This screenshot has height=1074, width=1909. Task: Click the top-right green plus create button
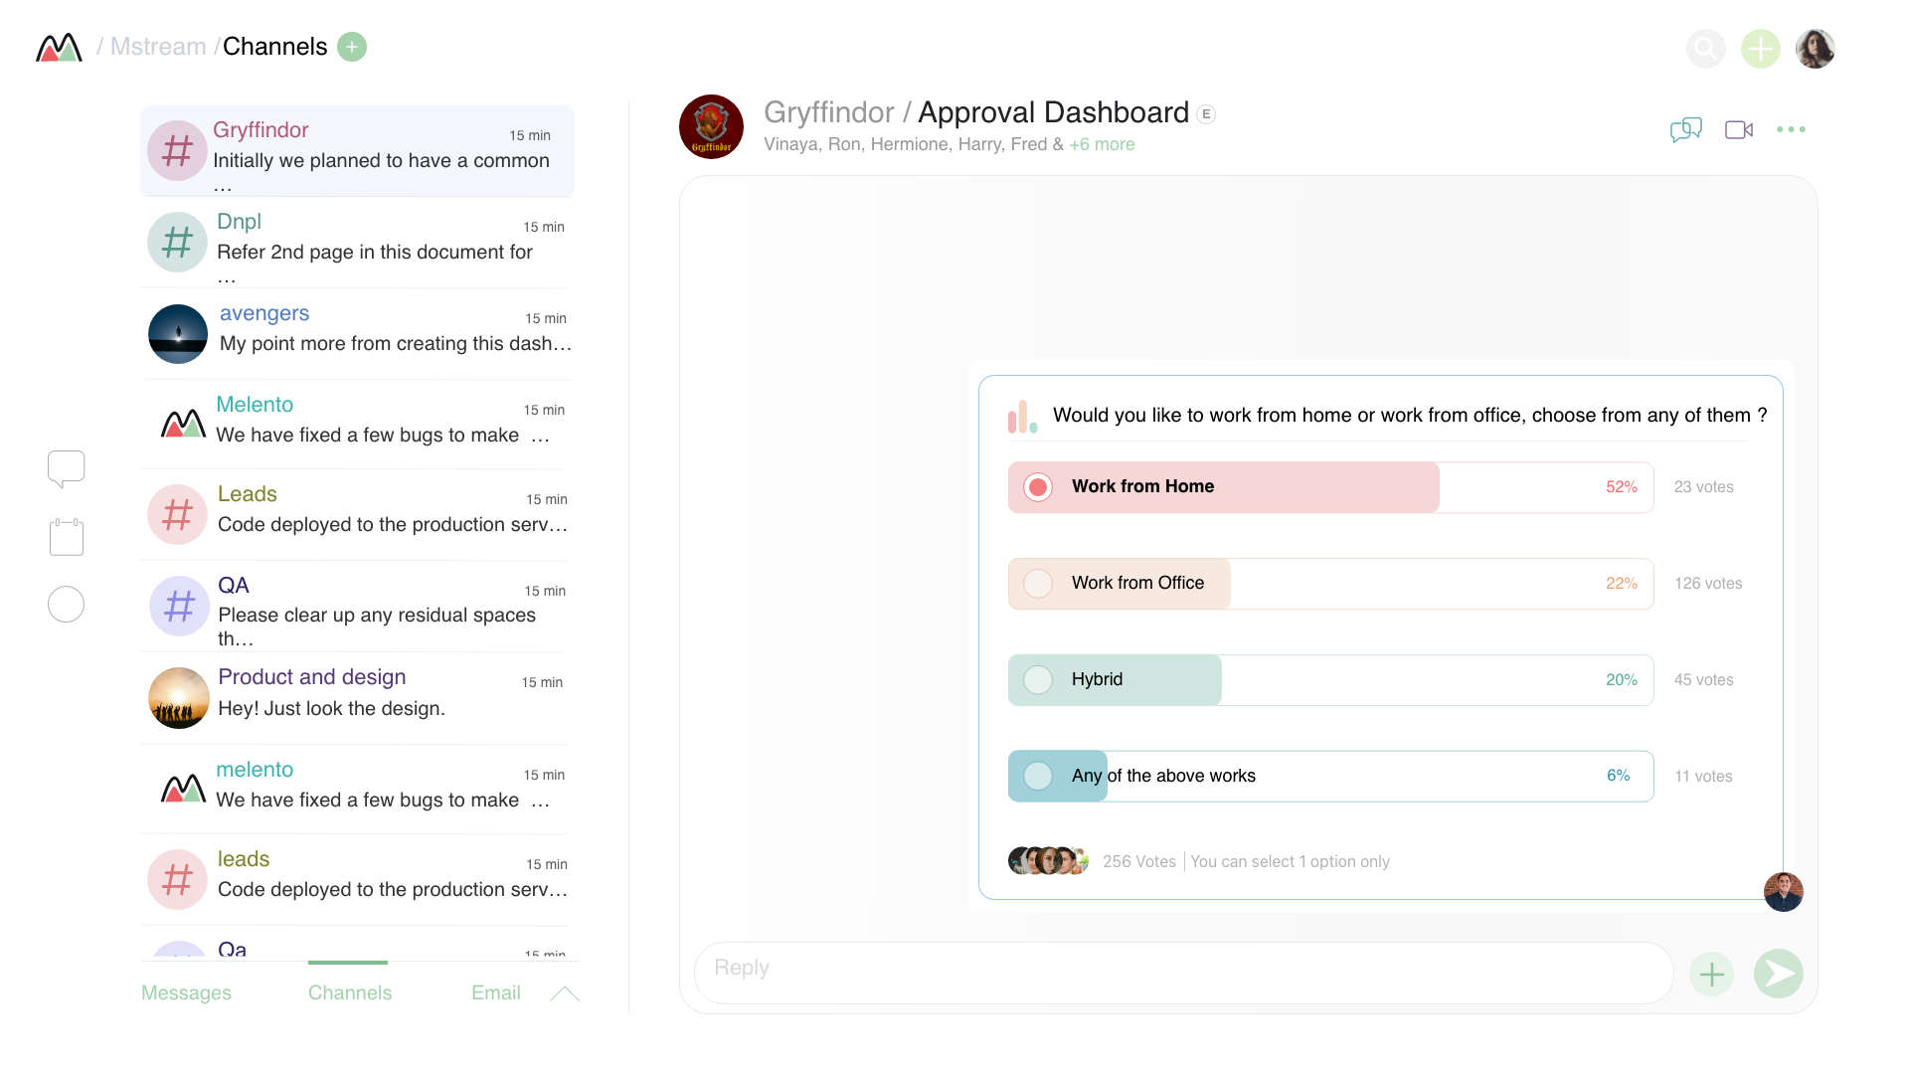coord(1761,48)
